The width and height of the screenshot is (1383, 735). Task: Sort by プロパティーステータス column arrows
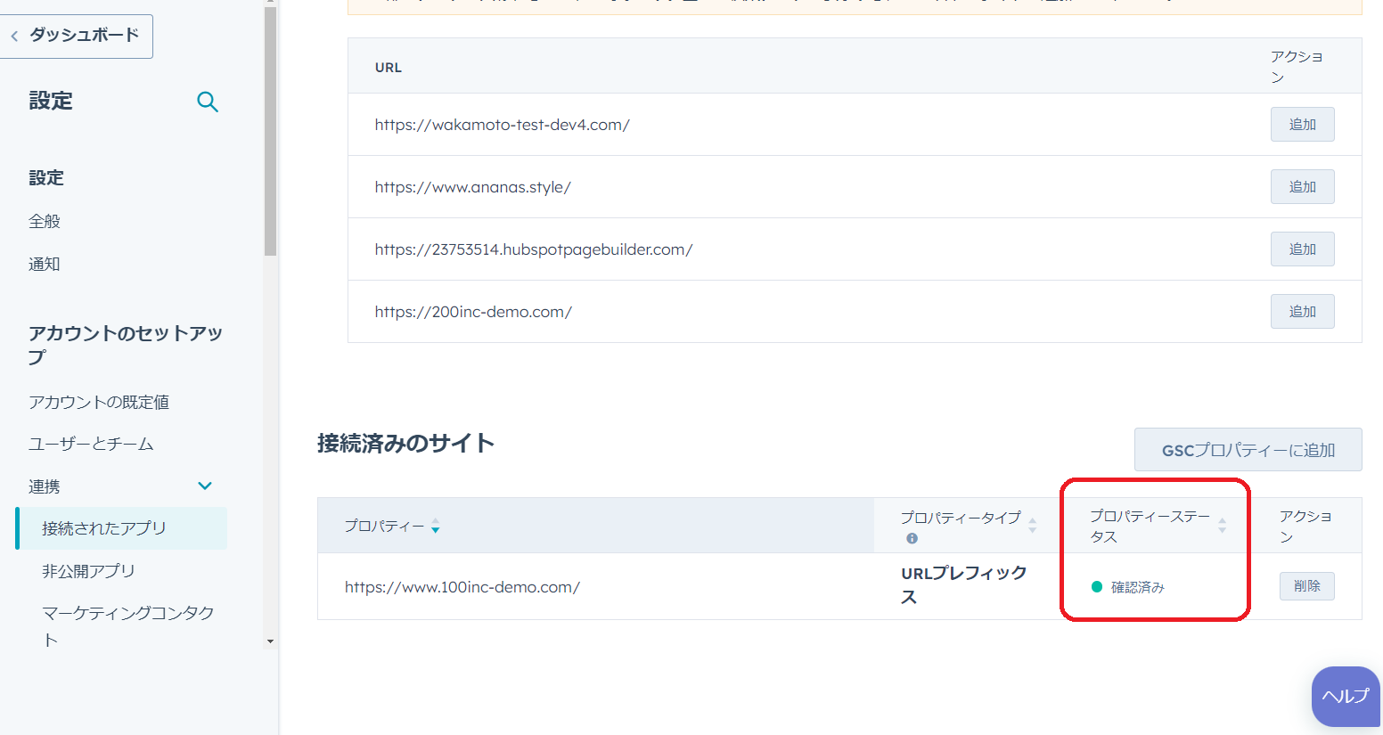[x=1223, y=526]
